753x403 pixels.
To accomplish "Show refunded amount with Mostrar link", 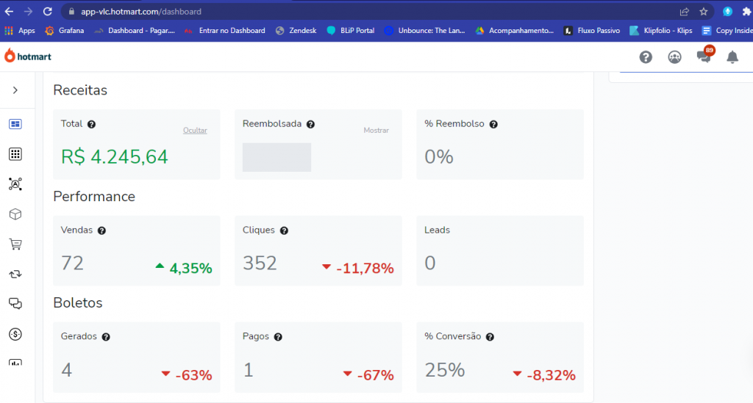I will point(376,131).
